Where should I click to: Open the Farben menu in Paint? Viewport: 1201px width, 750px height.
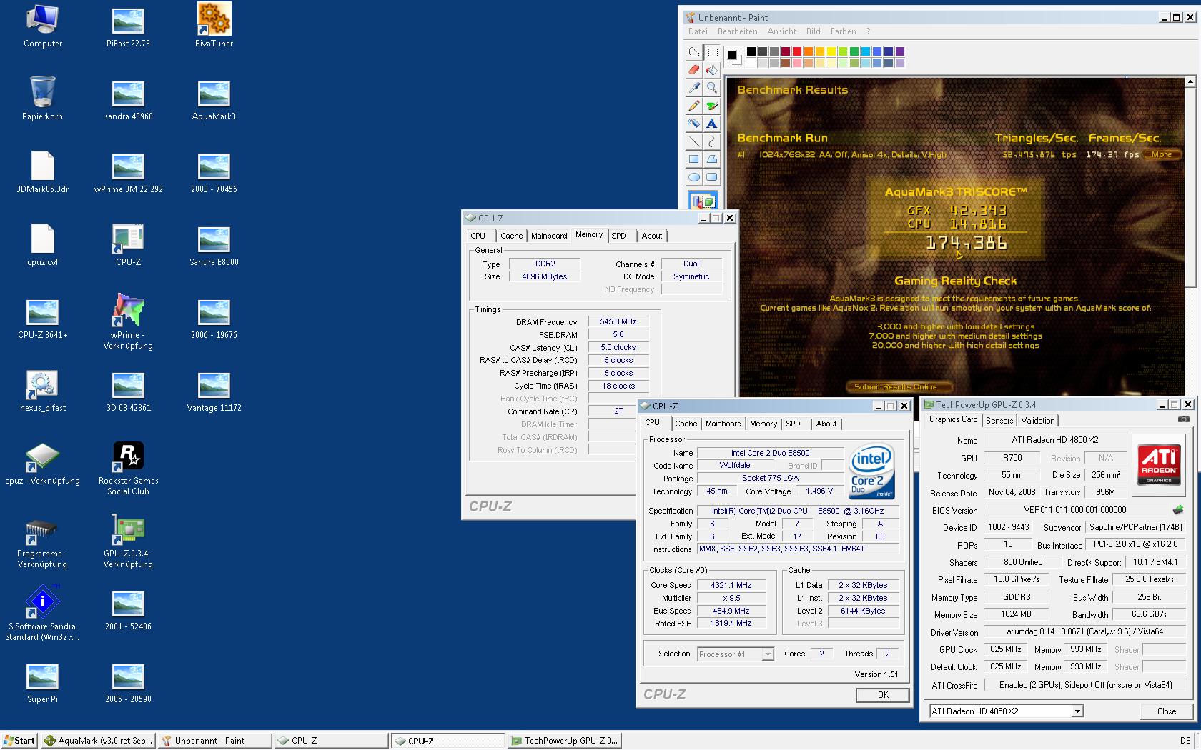(x=843, y=31)
